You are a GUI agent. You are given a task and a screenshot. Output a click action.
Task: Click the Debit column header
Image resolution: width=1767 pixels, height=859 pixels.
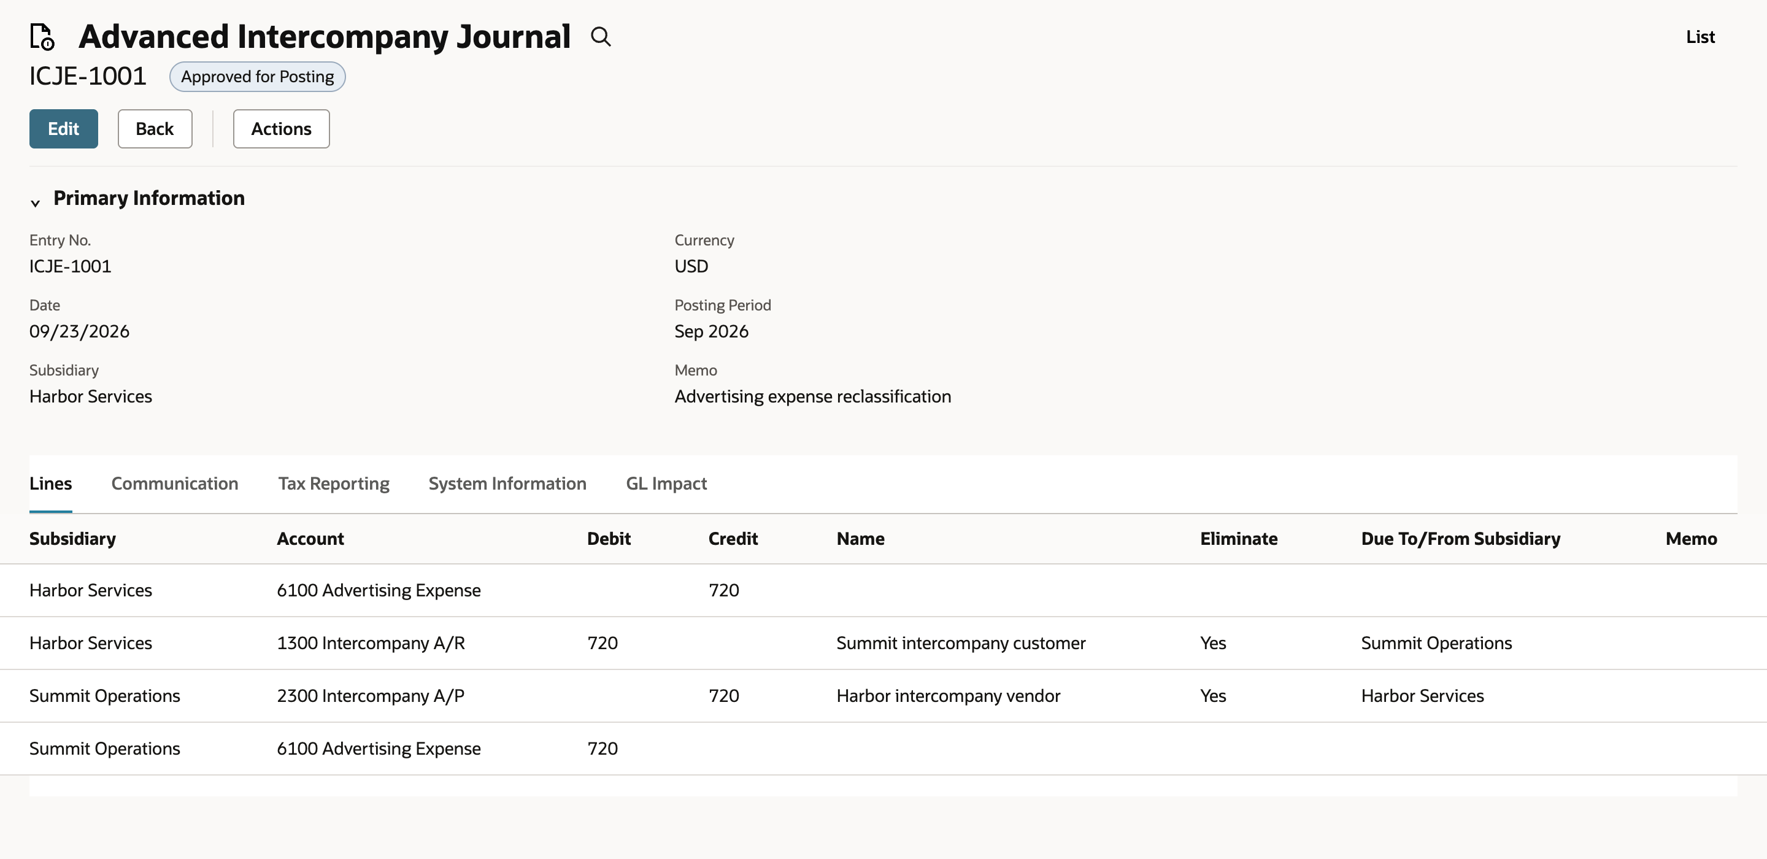point(609,539)
